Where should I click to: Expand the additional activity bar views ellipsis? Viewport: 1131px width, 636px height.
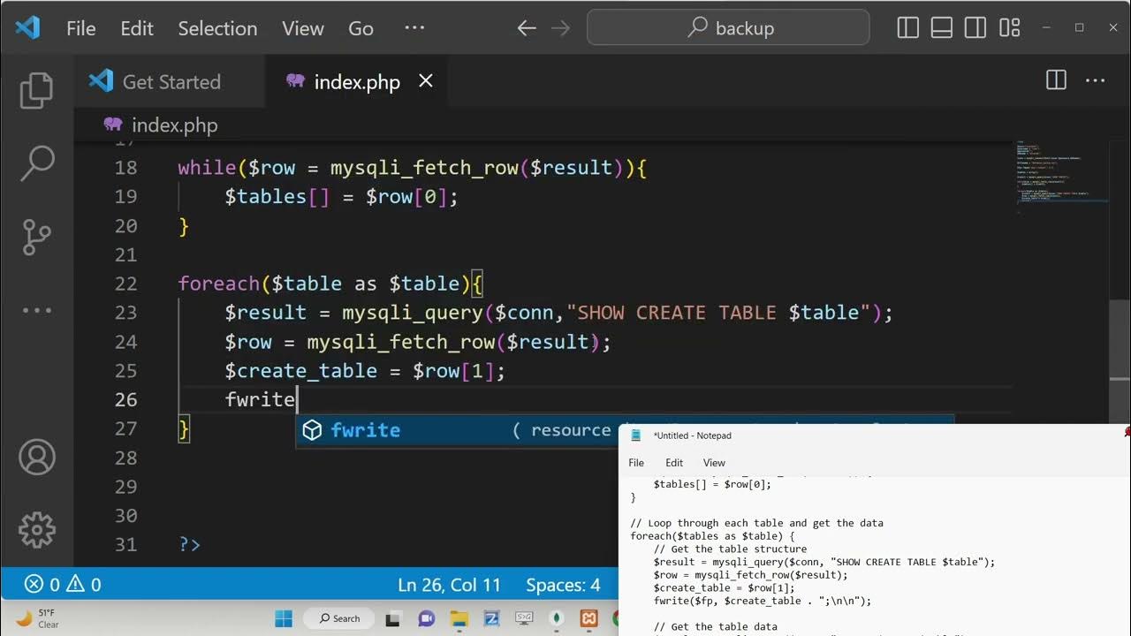pyautogui.click(x=36, y=310)
